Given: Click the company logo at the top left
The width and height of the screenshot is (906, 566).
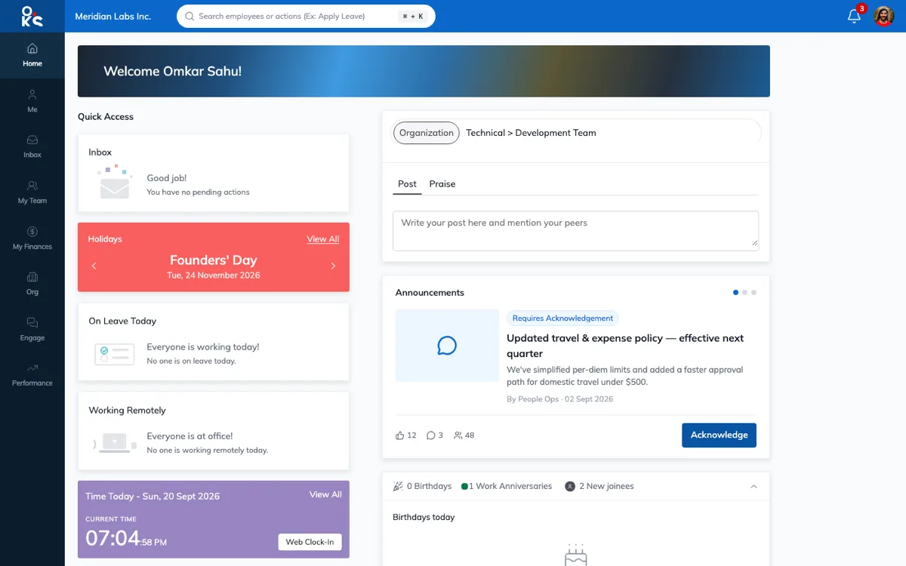Looking at the screenshot, I should click(32, 16).
